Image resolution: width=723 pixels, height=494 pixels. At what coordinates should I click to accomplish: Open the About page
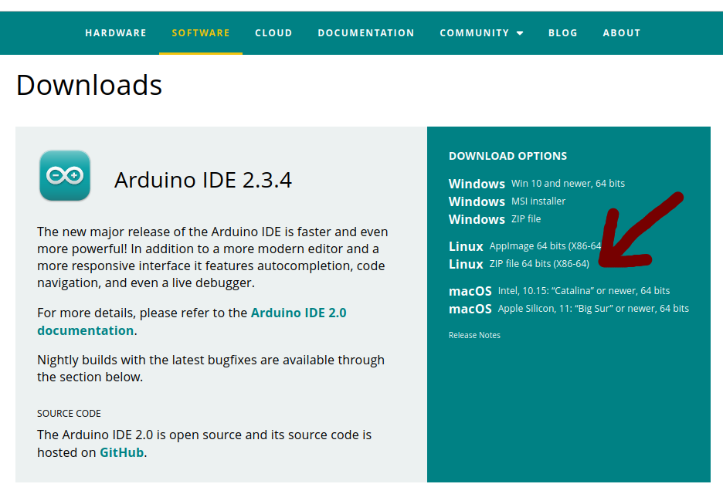pos(621,33)
